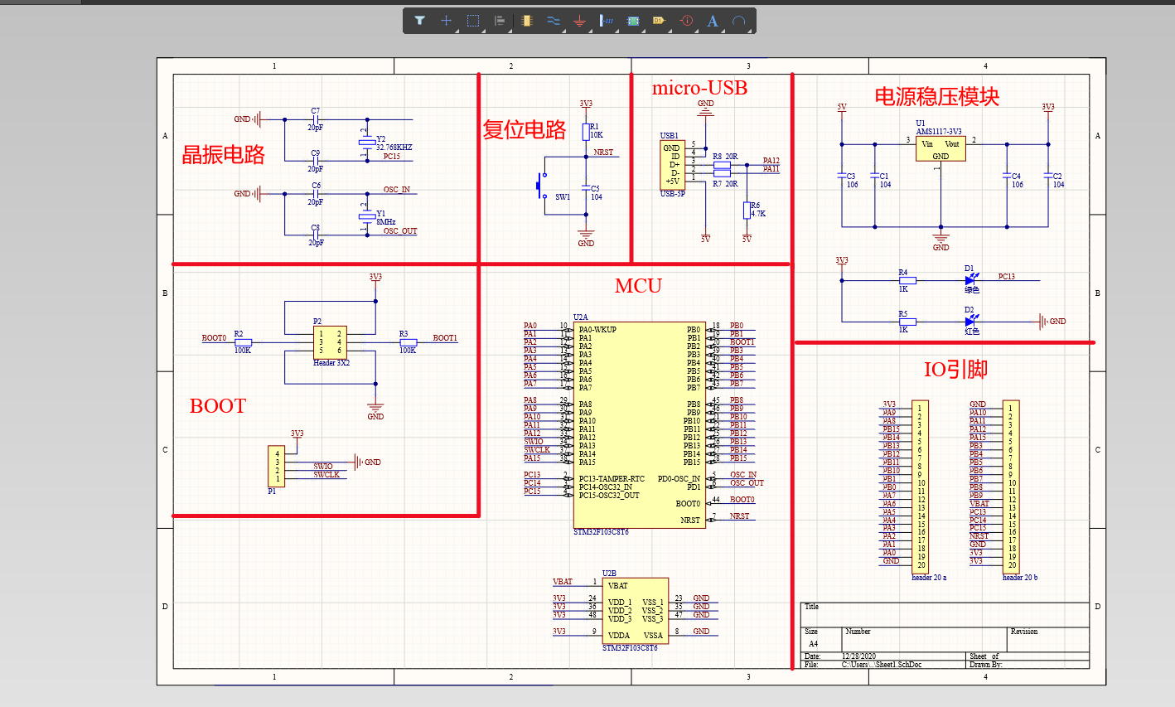Image resolution: width=1175 pixels, height=707 pixels.
Task: Select the dashed rectangle selection tool
Action: pos(473,21)
